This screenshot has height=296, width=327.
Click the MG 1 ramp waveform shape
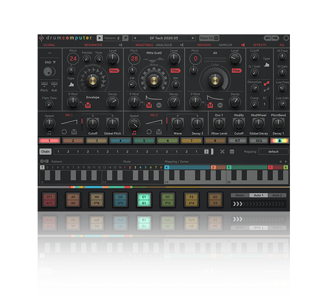[69, 122]
